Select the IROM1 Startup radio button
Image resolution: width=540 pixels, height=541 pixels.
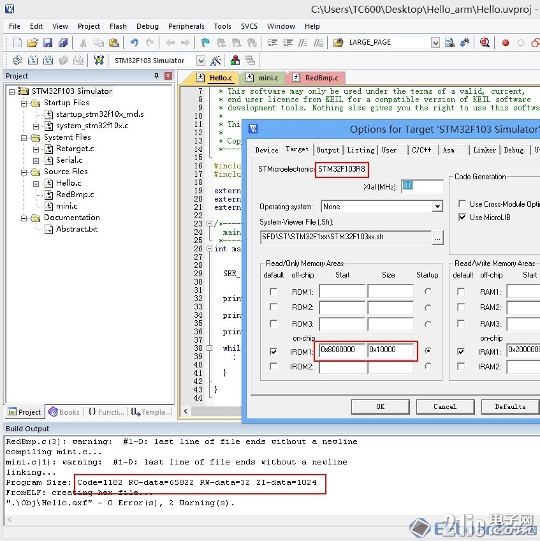pyautogui.click(x=428, y=350)
